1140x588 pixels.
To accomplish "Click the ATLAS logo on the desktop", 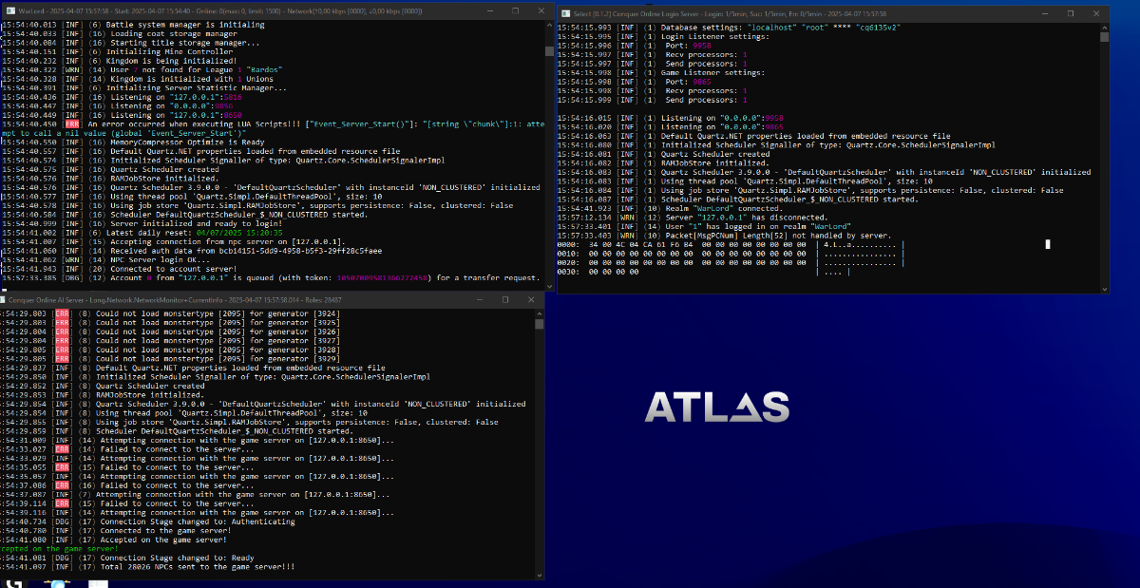I will 717,407.
